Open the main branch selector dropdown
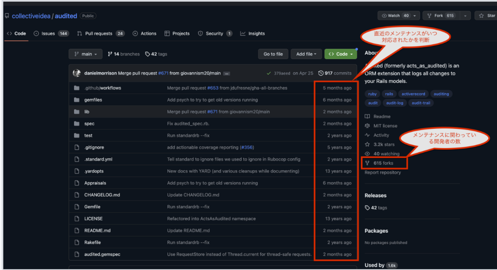The width and height of the screenshot is (497, 270). coord(85,54)
